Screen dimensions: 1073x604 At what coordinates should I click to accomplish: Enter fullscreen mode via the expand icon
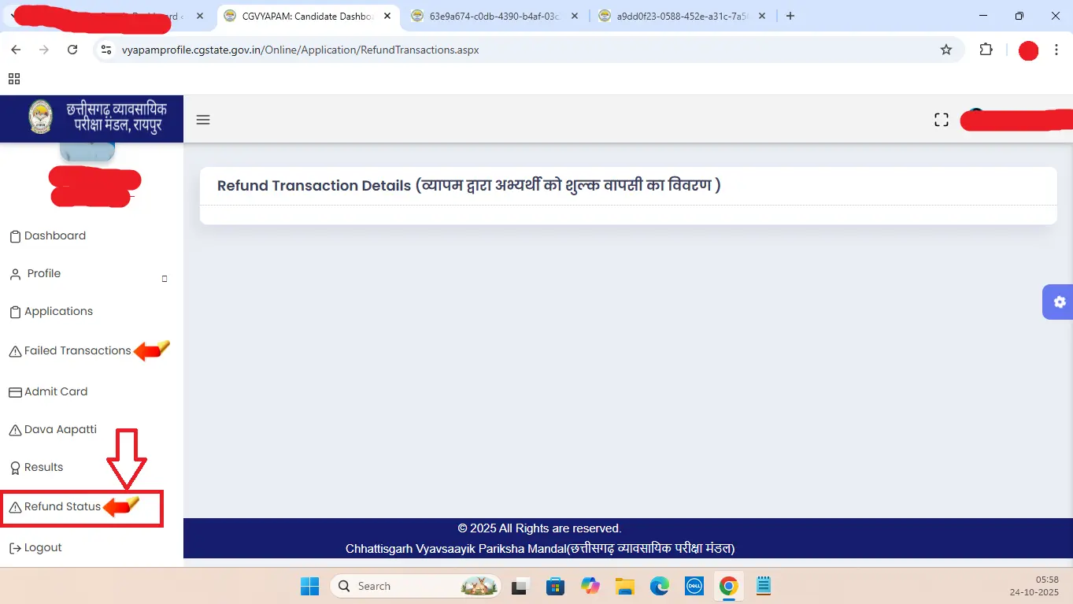[x=941, y=120]
